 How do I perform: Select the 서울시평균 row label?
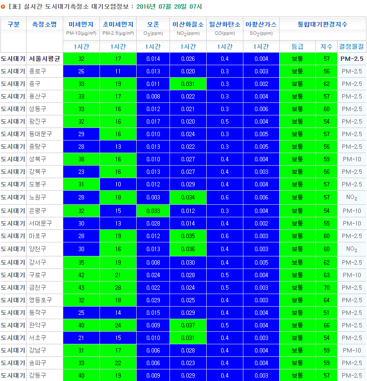coord(44,58)
